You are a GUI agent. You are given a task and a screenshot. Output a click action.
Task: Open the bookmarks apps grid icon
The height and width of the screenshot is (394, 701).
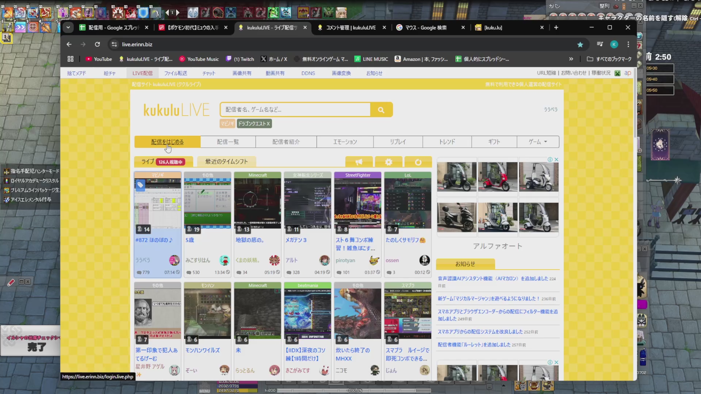(70, 59)
